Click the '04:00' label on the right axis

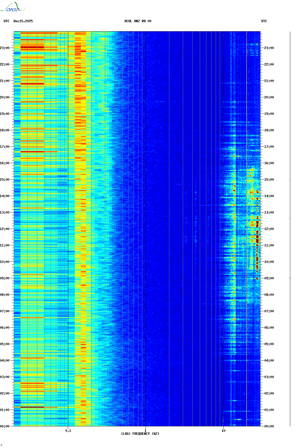pos(269,361)
